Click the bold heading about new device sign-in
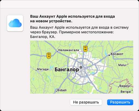 73,19
